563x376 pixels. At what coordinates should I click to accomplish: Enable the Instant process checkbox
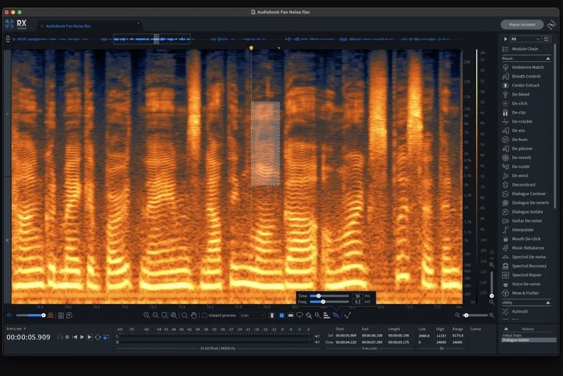(x=204, y=315)
